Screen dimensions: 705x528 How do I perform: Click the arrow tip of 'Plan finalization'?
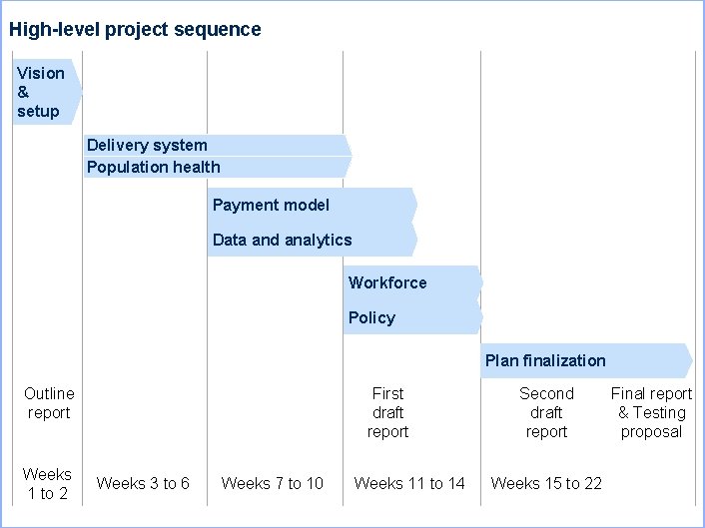tap(689, 360)
